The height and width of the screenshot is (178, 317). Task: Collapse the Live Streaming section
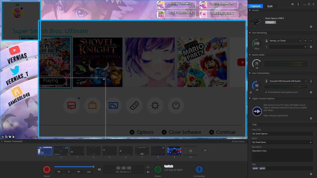pos(250,33)
